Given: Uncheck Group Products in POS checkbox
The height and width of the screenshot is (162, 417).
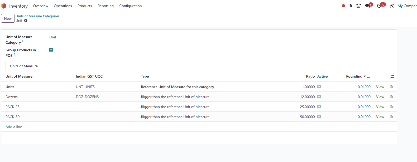Looking at the screenshot, I should pyautogui.click(x=51, y=50).
